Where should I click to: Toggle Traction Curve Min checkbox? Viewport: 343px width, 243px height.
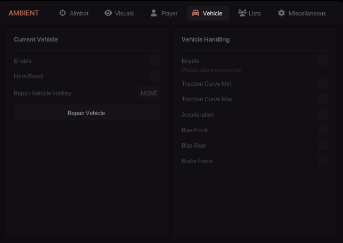click(x=322, y=84)
